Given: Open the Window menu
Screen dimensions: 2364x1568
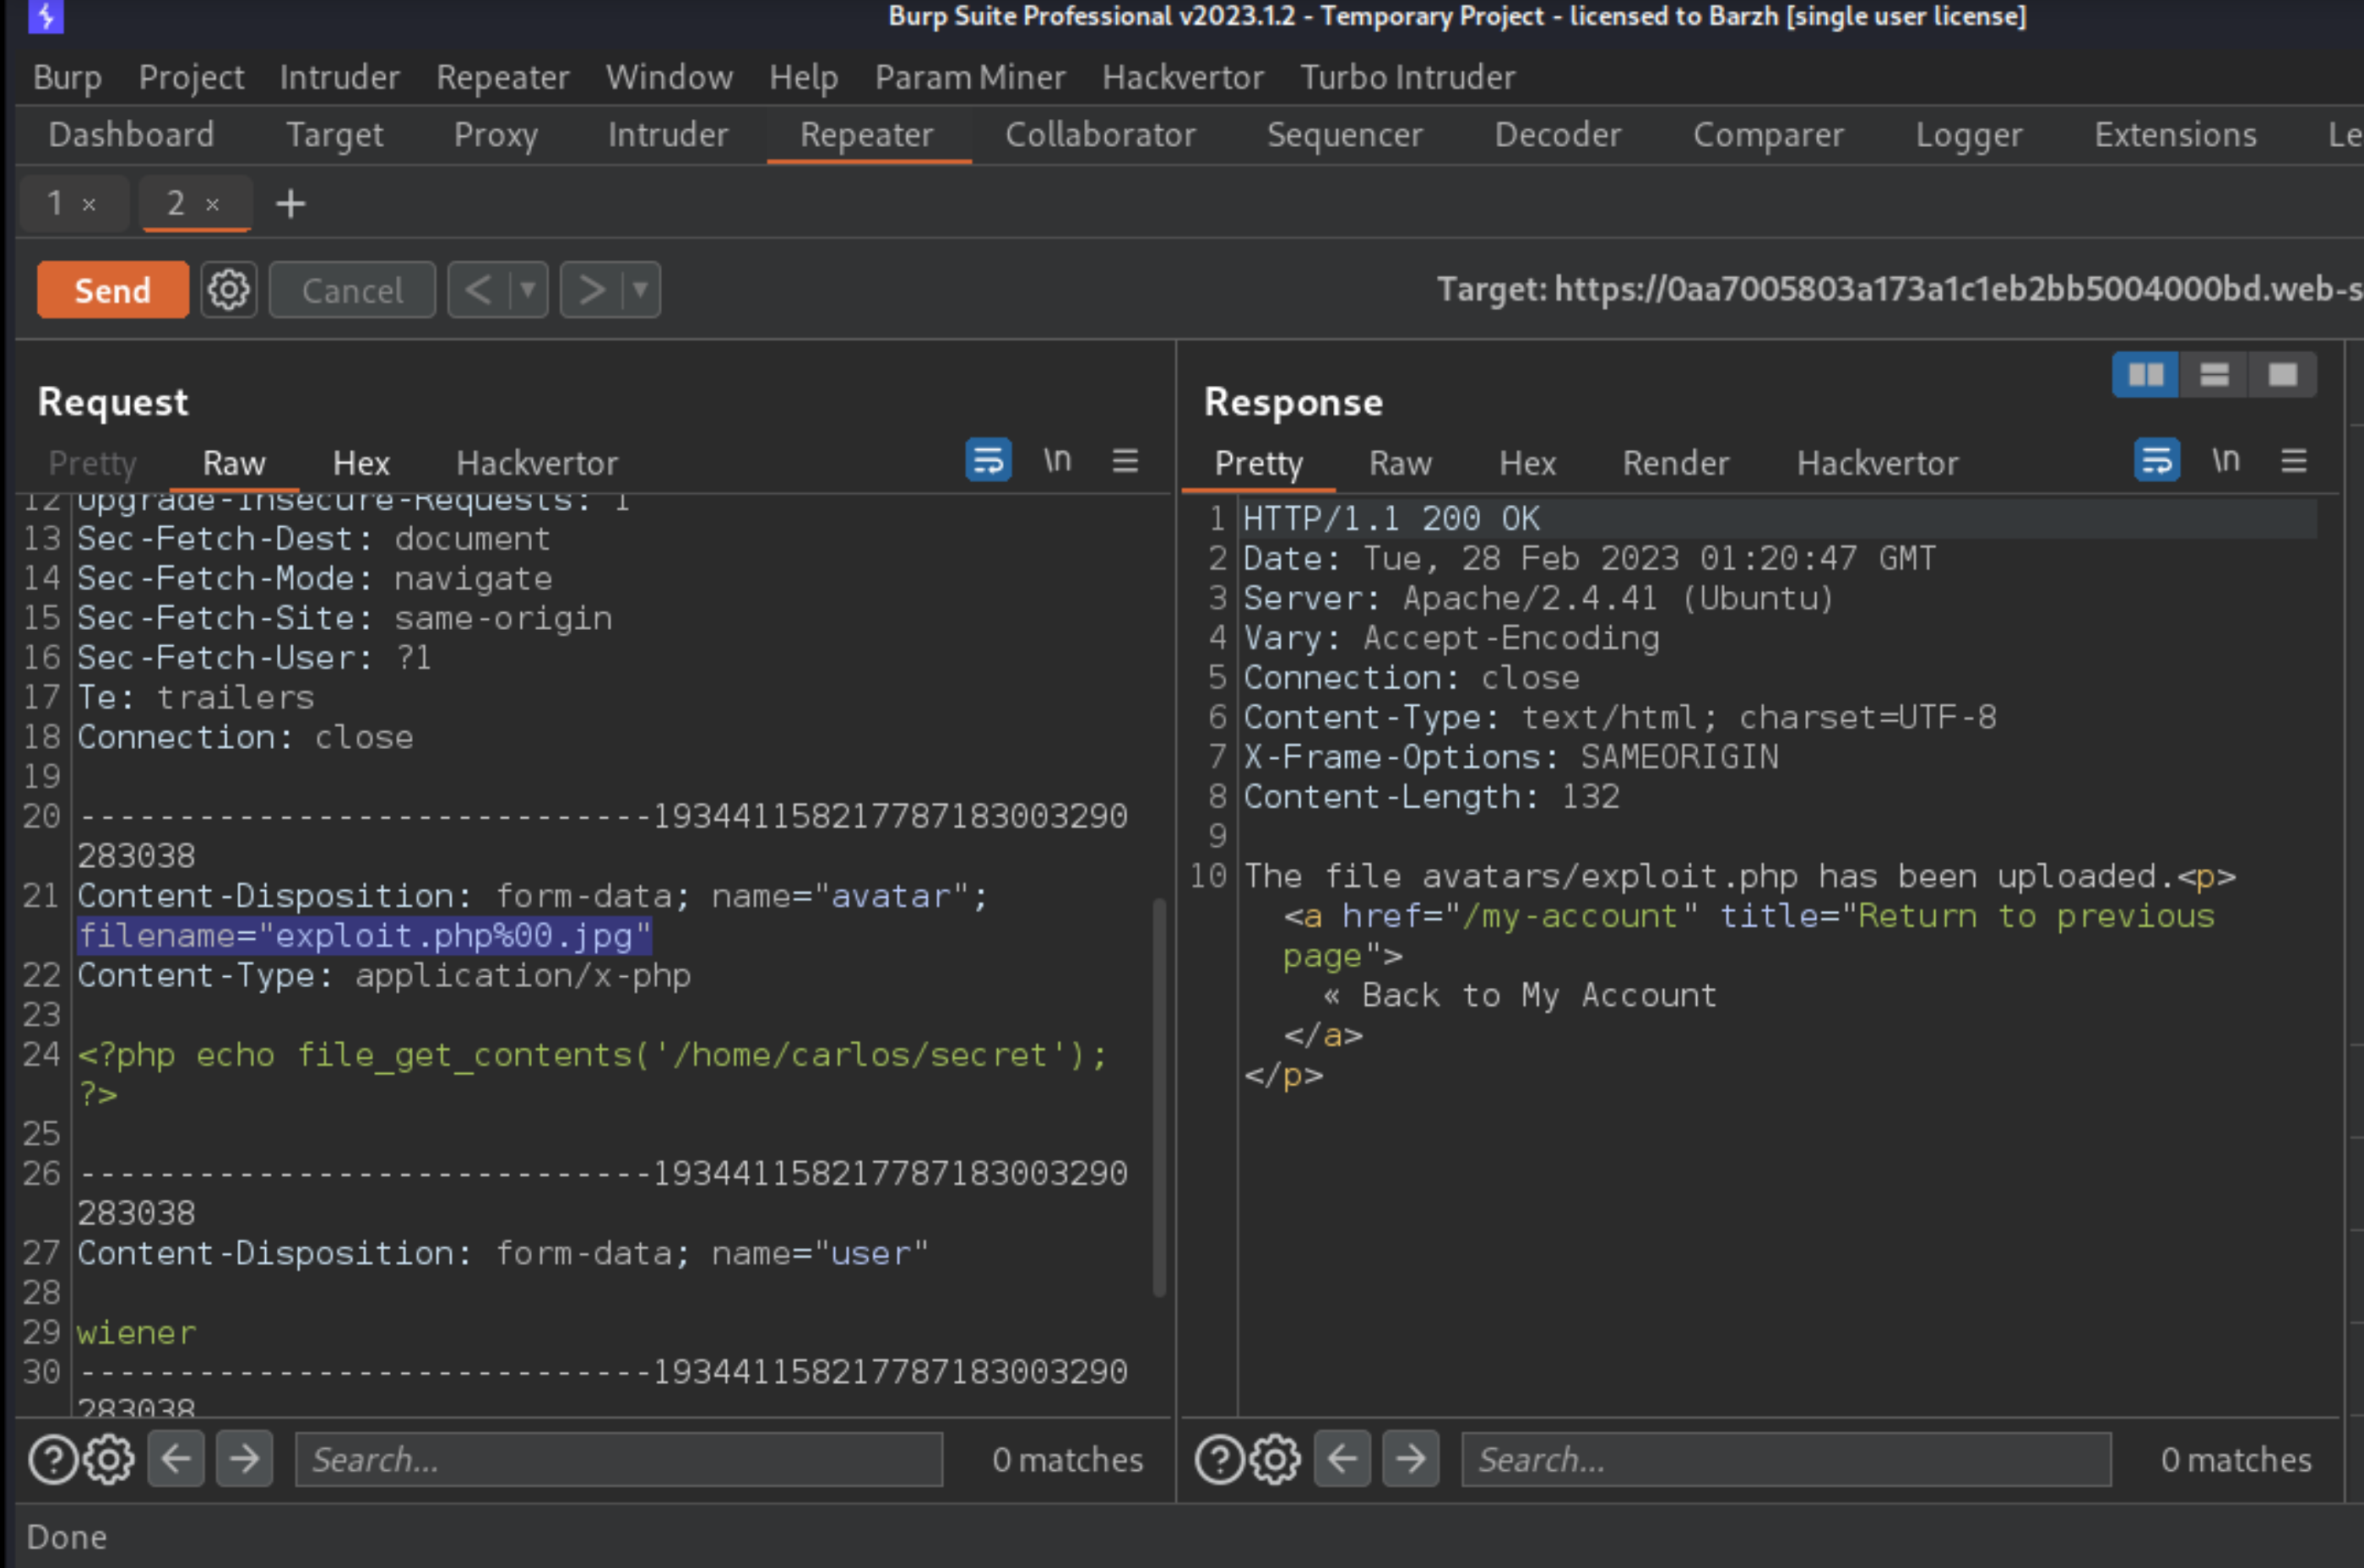Looking at the screenshot, I should (x=669, y=77).
